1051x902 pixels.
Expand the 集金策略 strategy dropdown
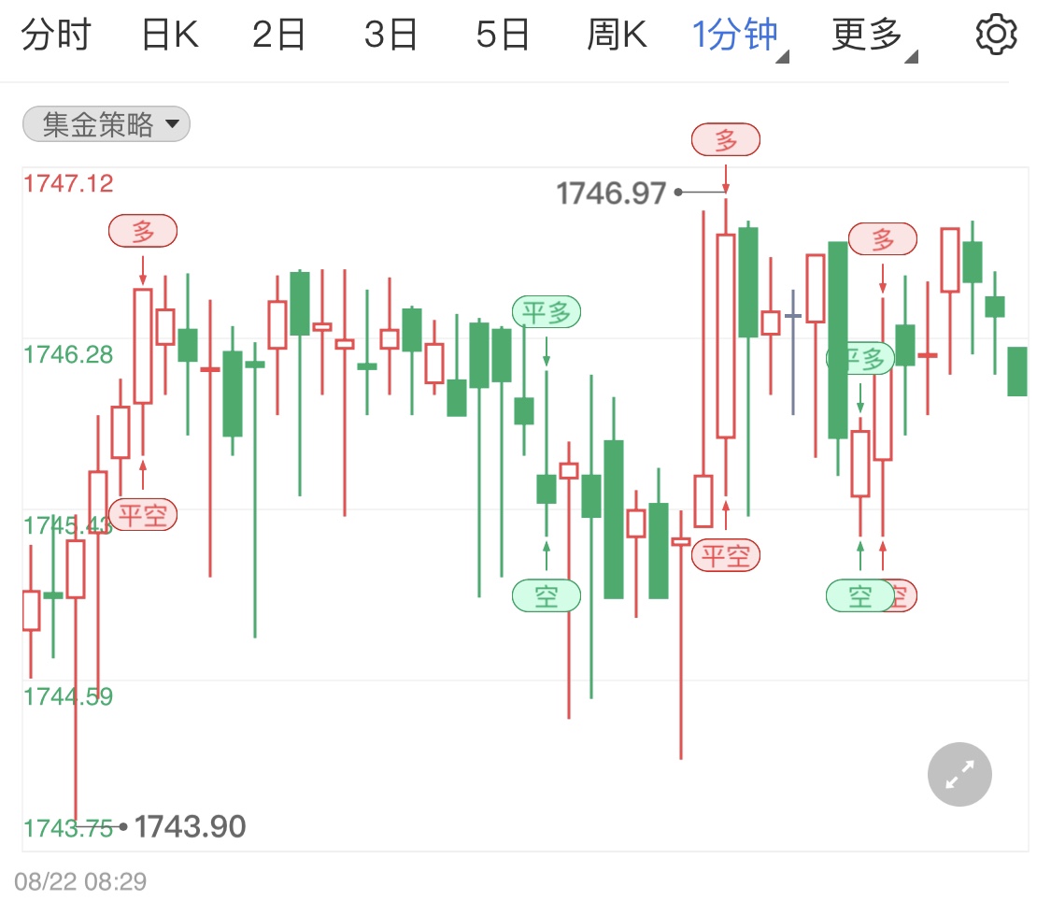[106, 124]
